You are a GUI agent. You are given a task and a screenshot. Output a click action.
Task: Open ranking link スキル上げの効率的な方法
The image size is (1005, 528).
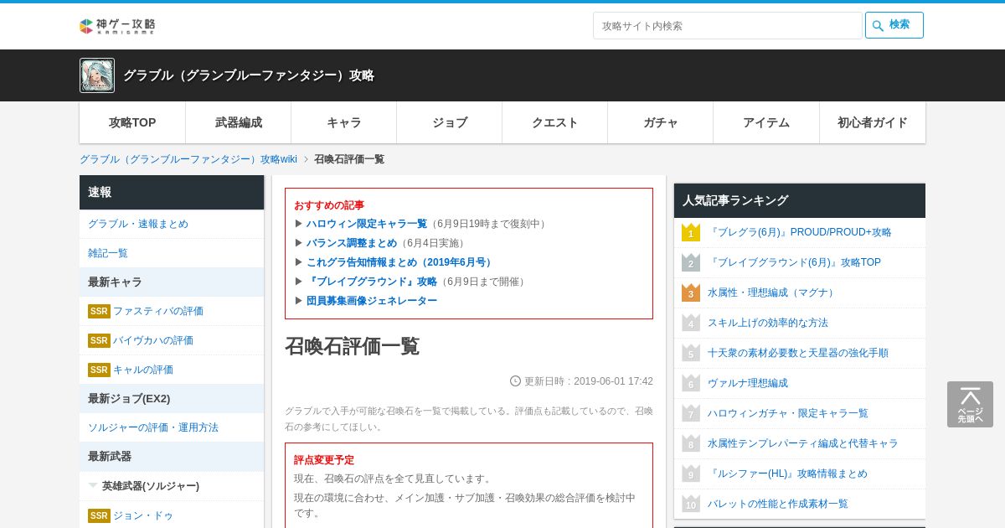[768, 323]
